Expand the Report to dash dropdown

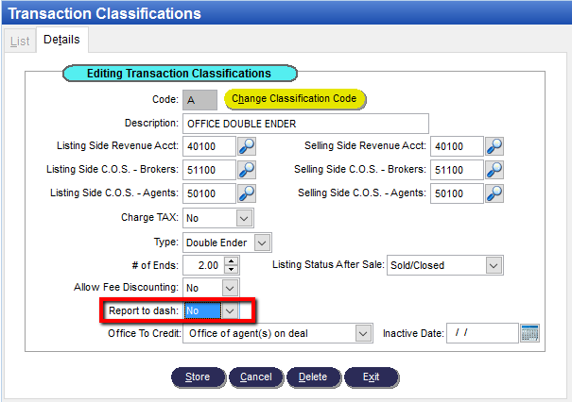click(230, 310)
